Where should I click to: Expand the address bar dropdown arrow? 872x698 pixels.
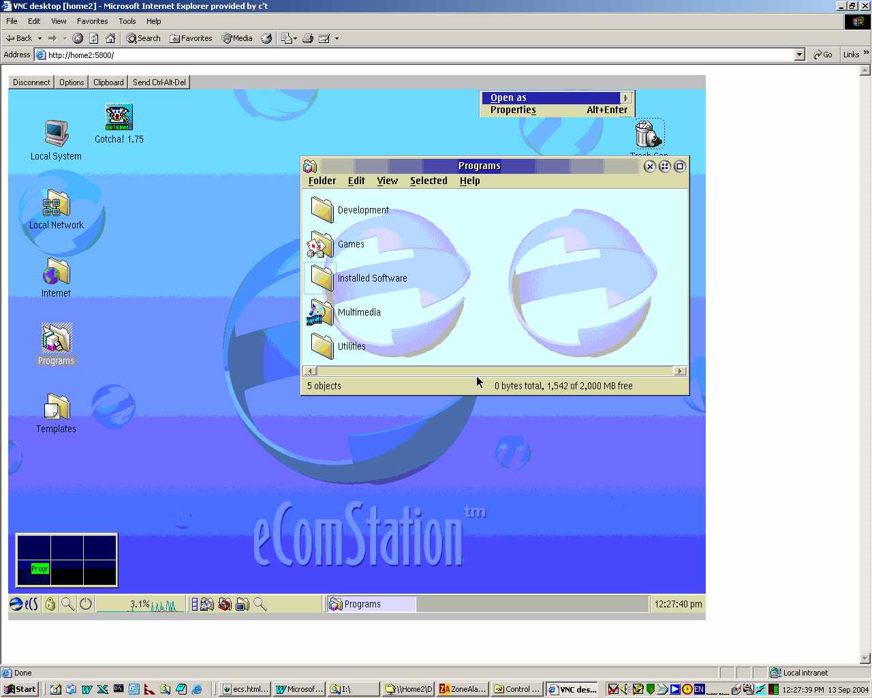point(800,55)
